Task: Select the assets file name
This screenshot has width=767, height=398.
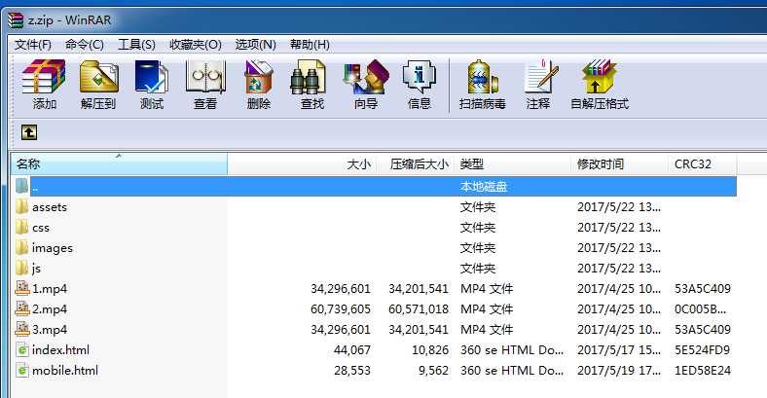Action: pyautogui.click(x=50, y=207)
